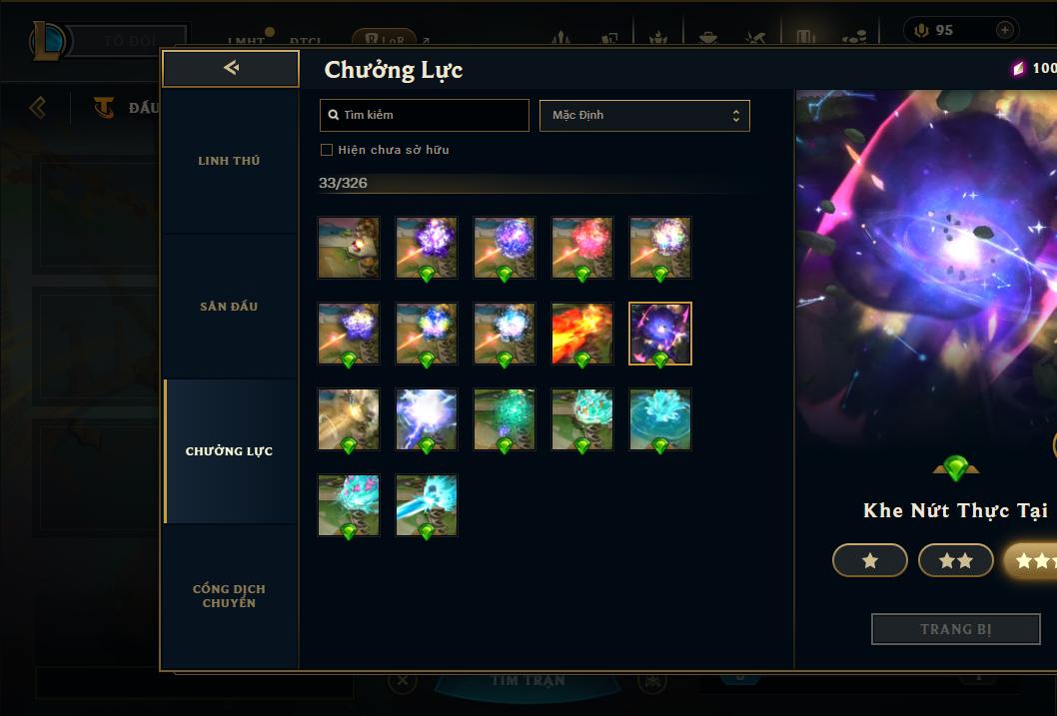Click the Mặc Định dropdown arrows
Screen dimensions: 1057x716
[736, 116]
